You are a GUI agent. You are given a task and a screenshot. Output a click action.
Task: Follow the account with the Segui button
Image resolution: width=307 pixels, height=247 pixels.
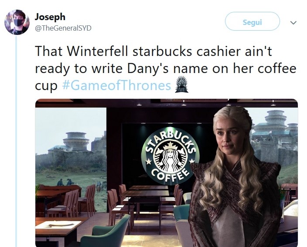click(252, 21)
